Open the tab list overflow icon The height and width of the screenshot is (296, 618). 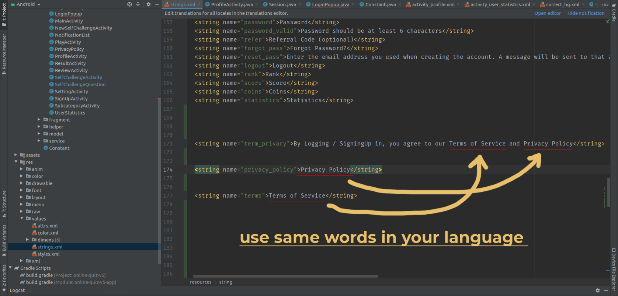point(605,4)
